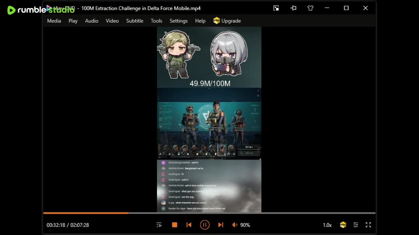The image size is (419, 235).
Task: Click the Rumble Studio logo
Action: [x=41, y=10]
